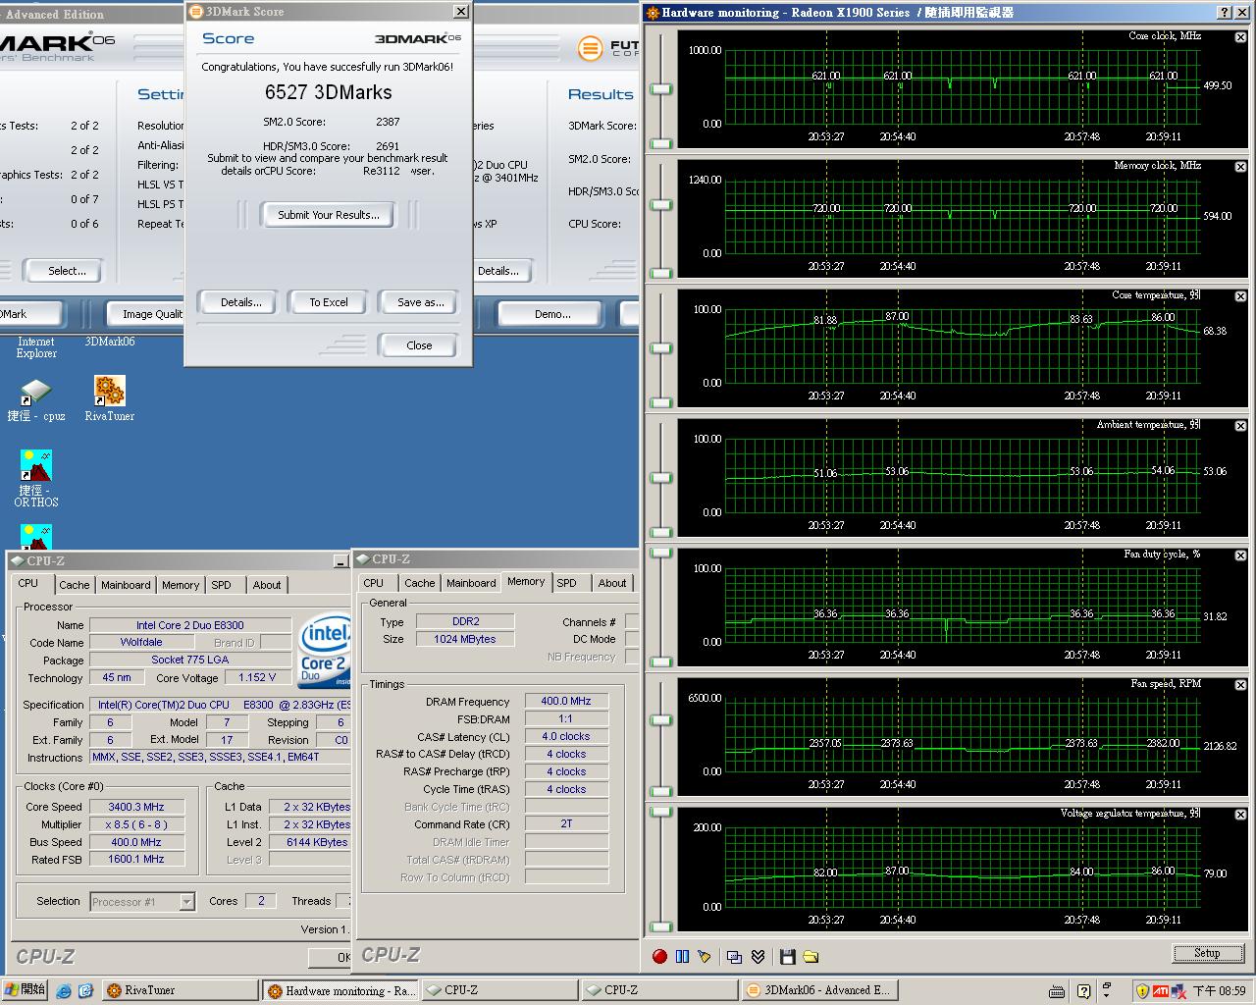Click the DRAM Frequency field showing 400.0 MHz

tap(566, 701)
